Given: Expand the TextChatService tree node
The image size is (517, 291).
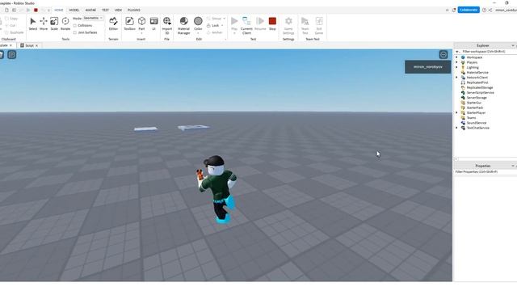Looking at the screenshot, I should (456, 128).
